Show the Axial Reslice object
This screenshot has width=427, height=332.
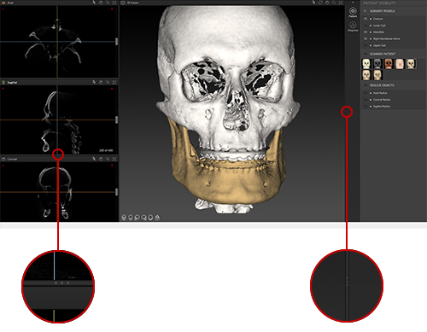[366, 93]
